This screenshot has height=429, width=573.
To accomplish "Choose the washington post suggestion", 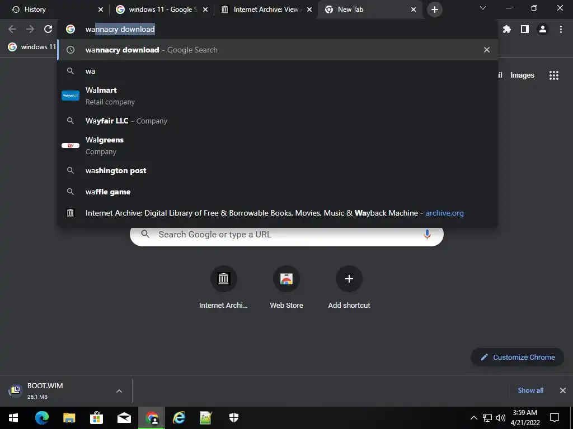I will [x=278, y=170].
